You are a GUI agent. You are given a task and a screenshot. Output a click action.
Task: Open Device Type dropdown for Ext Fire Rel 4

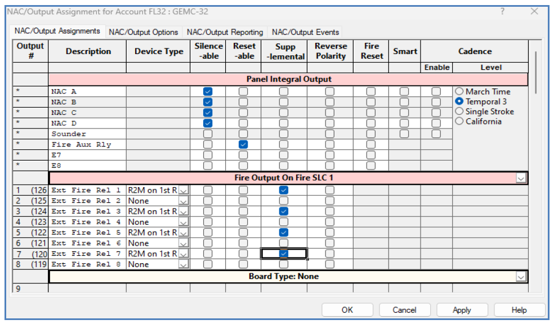click(x=184, y=223)
